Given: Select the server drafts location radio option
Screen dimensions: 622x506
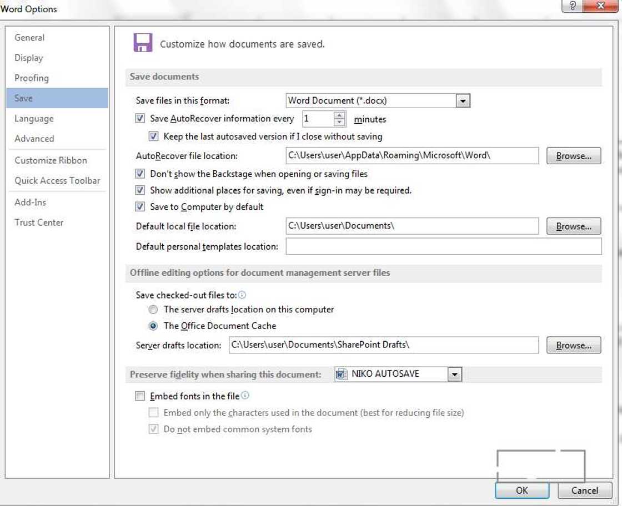Looking at the screenshot, I should click(153, 309).
